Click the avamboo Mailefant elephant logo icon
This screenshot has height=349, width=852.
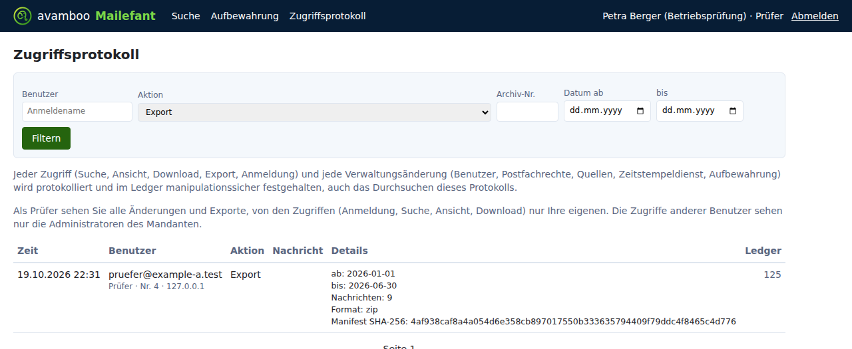tap(23, 16)
